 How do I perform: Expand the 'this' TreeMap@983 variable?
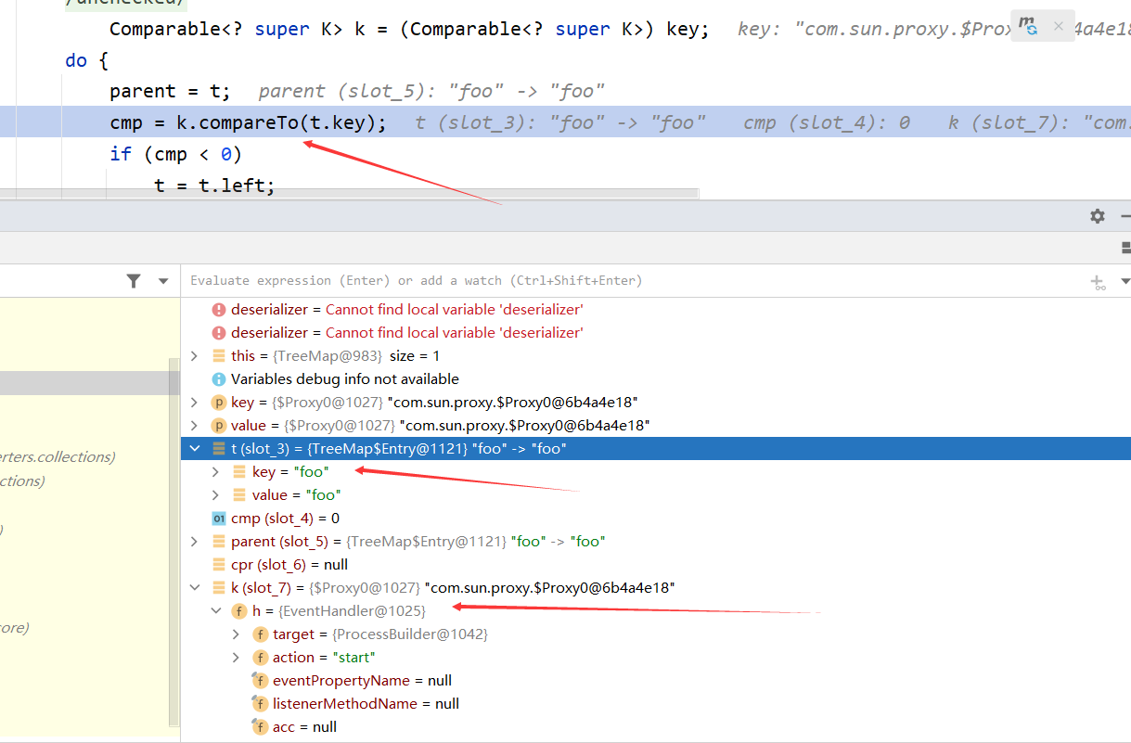point(194,355)
